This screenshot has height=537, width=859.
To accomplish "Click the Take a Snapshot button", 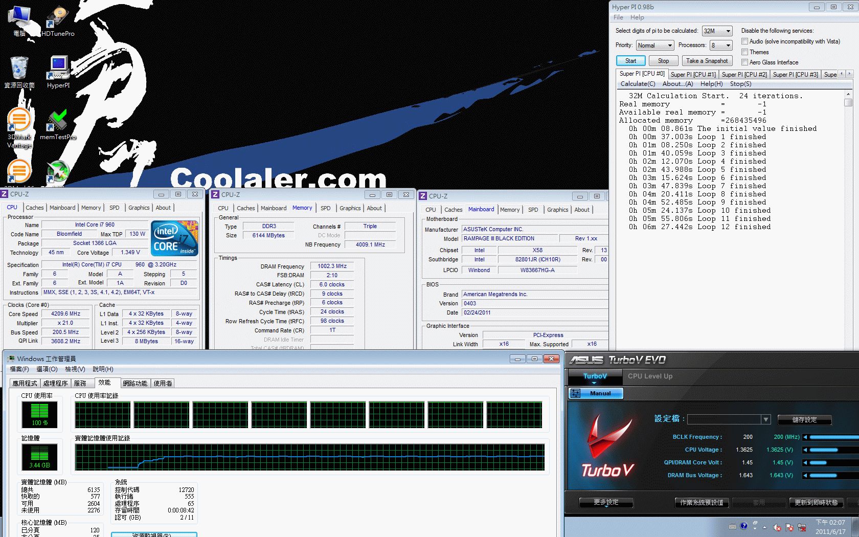I will coord(707,61).
